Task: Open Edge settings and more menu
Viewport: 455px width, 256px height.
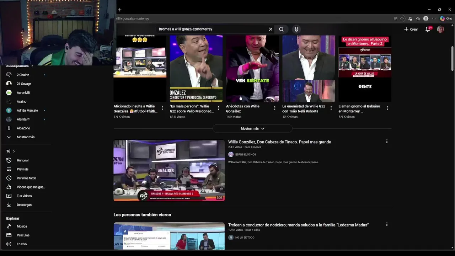Action: tap(434, 18)
